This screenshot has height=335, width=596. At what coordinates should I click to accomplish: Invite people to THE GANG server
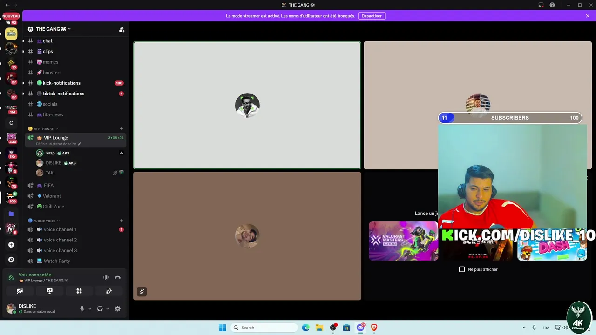122,29
